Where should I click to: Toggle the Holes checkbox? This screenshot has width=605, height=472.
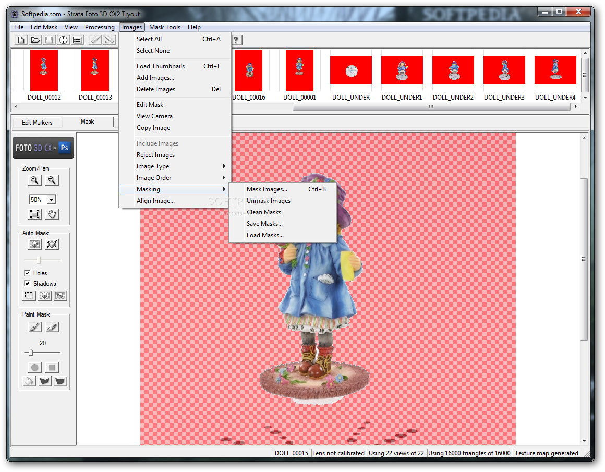click(x=27, y=273)
